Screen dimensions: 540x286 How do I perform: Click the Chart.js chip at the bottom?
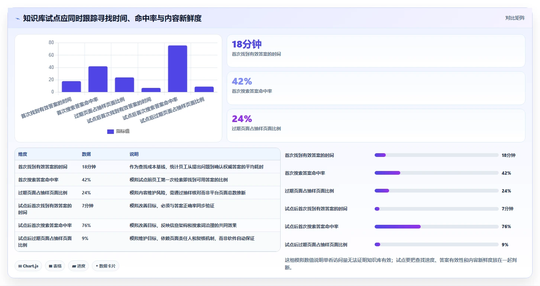28,266
